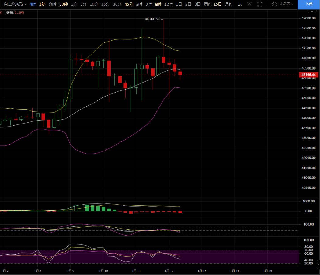
Task: Switch to 5分 candles
Action: [83, 4]
